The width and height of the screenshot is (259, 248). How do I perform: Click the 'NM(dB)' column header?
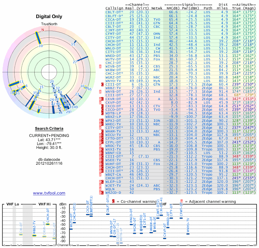173,8
